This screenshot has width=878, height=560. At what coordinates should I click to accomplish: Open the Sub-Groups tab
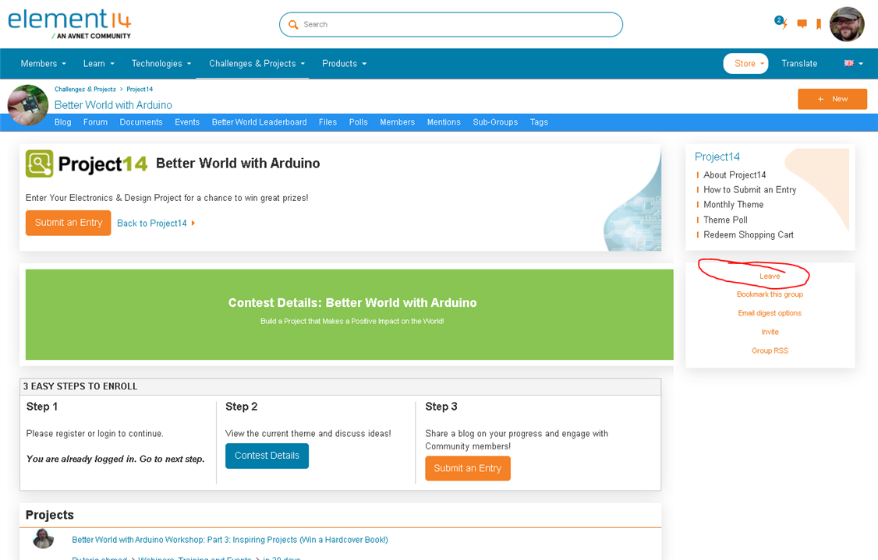495,122
